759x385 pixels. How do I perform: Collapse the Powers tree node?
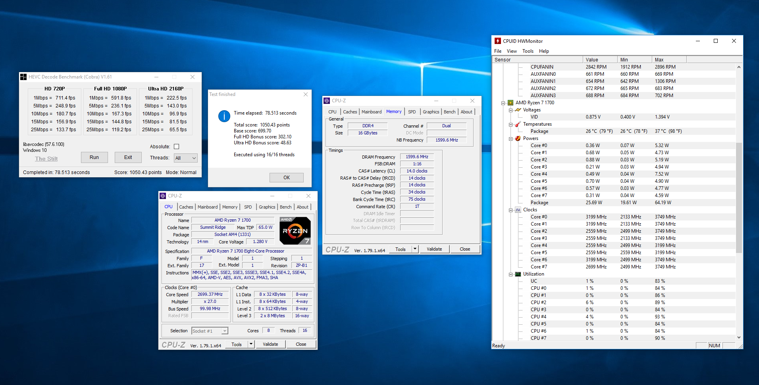coord(510,139)
